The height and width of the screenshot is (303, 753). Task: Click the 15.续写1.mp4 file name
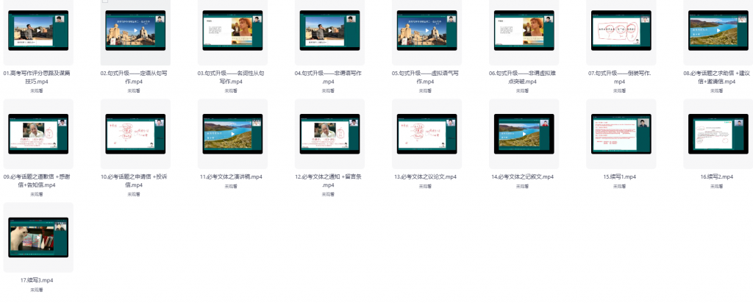pos(620,177)
